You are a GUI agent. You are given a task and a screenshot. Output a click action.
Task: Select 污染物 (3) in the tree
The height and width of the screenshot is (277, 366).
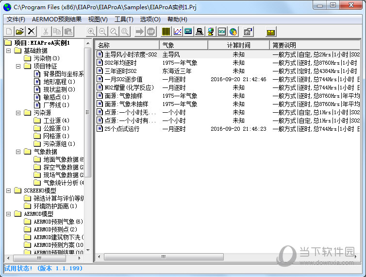[x=46, y=58]
